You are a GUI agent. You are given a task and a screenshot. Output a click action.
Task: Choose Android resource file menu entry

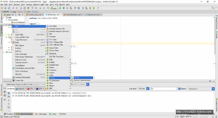point(59,29)
